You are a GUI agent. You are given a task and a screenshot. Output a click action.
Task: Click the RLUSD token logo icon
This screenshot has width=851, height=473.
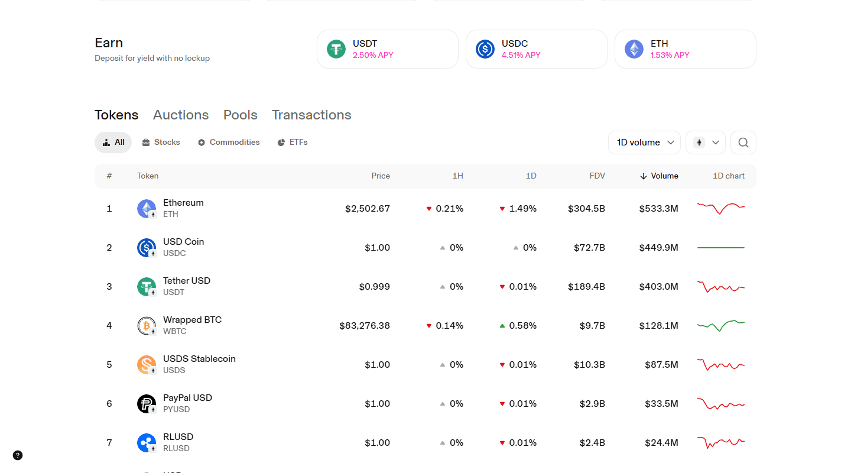[147, 443]
